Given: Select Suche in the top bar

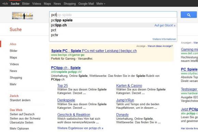Looking at the screenshot, I should coord(15,4).
